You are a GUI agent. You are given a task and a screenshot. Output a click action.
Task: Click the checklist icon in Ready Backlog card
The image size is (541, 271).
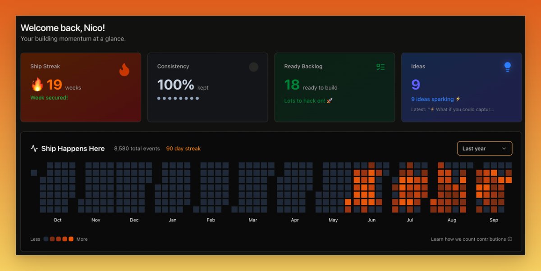[x=381, y=67]
